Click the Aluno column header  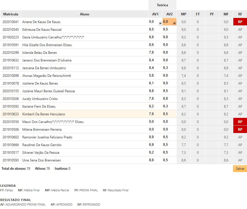coord(85,14)
